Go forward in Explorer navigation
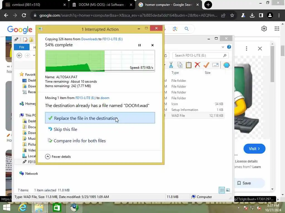 (x=27, y=55)
